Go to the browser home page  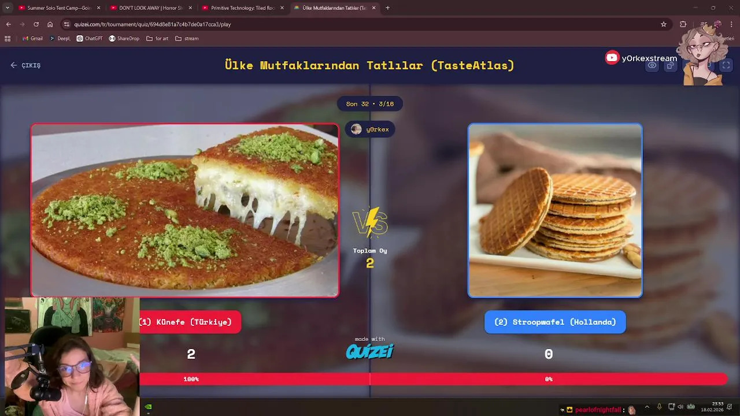(50, 24)
